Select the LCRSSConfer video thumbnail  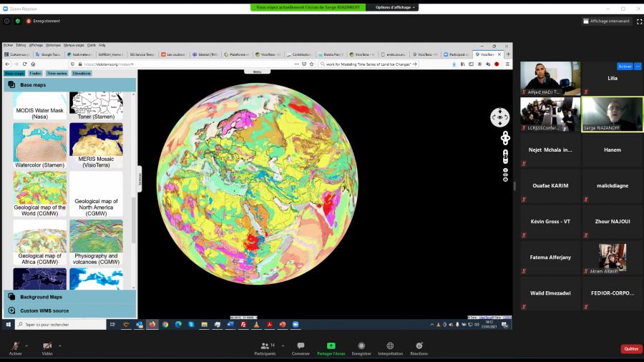click(550, 114)
